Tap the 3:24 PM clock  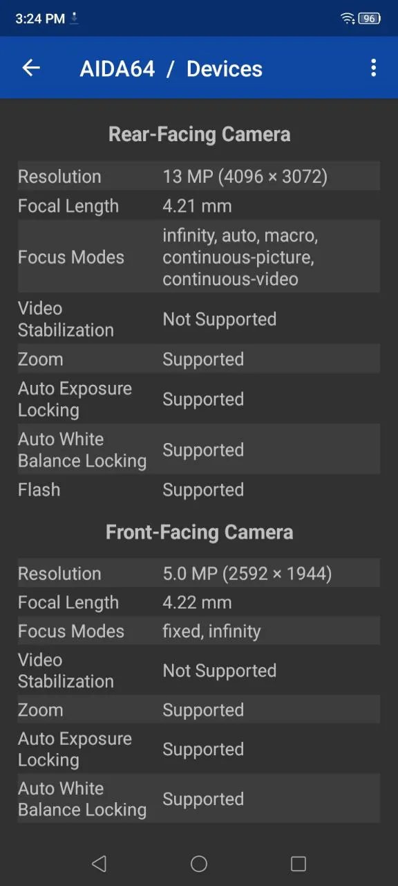tap(40, 19)
